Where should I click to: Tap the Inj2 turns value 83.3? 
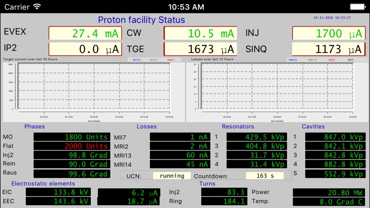tap(224, 192)
